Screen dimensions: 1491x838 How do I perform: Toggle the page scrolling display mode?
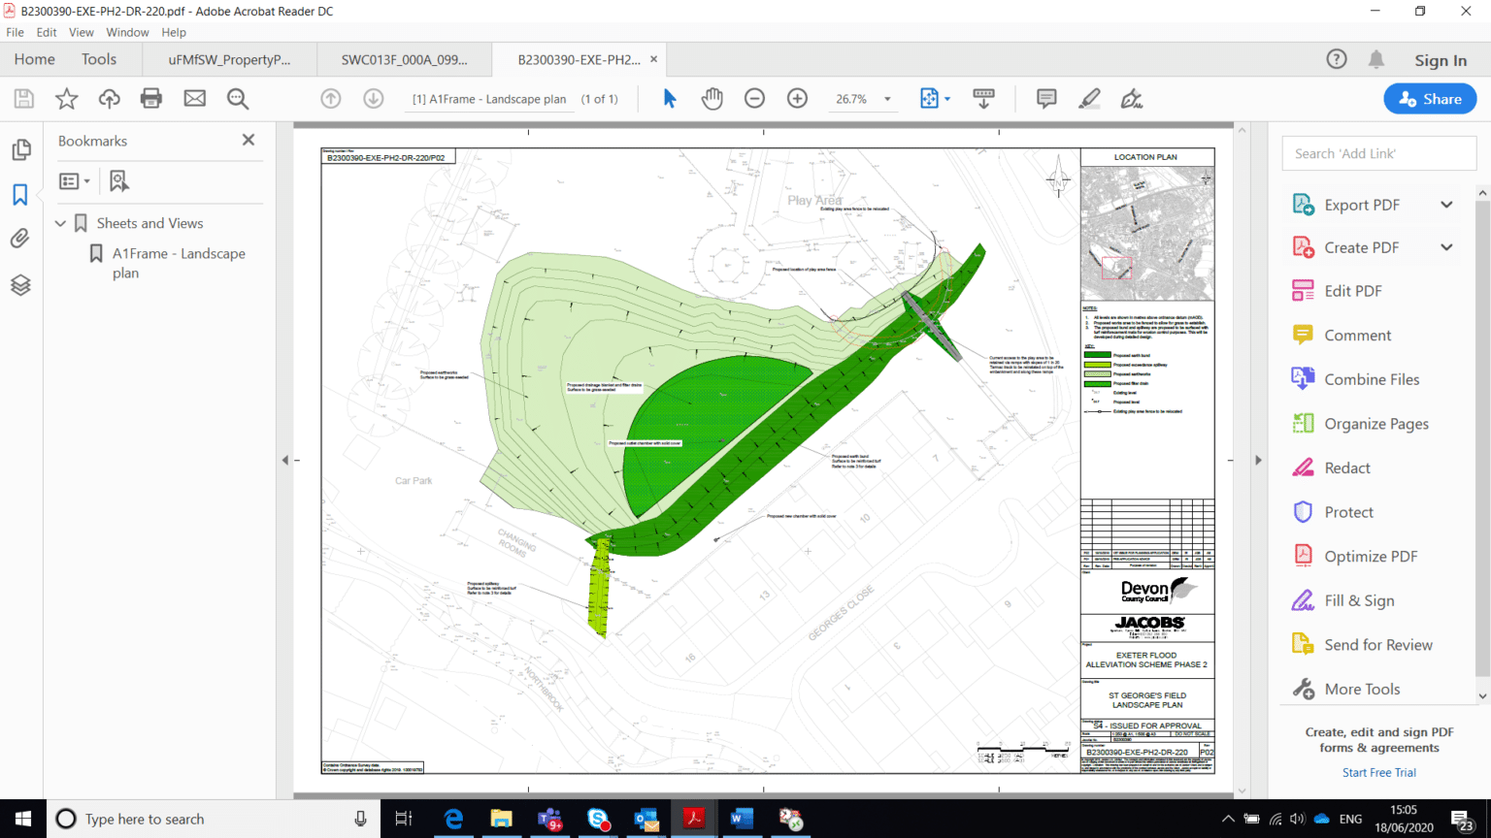pos(983,98)
